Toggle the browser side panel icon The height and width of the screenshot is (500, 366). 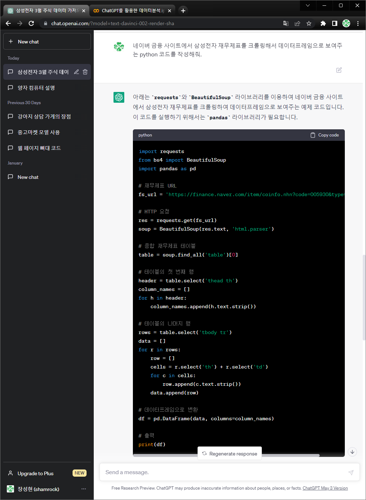334,23
